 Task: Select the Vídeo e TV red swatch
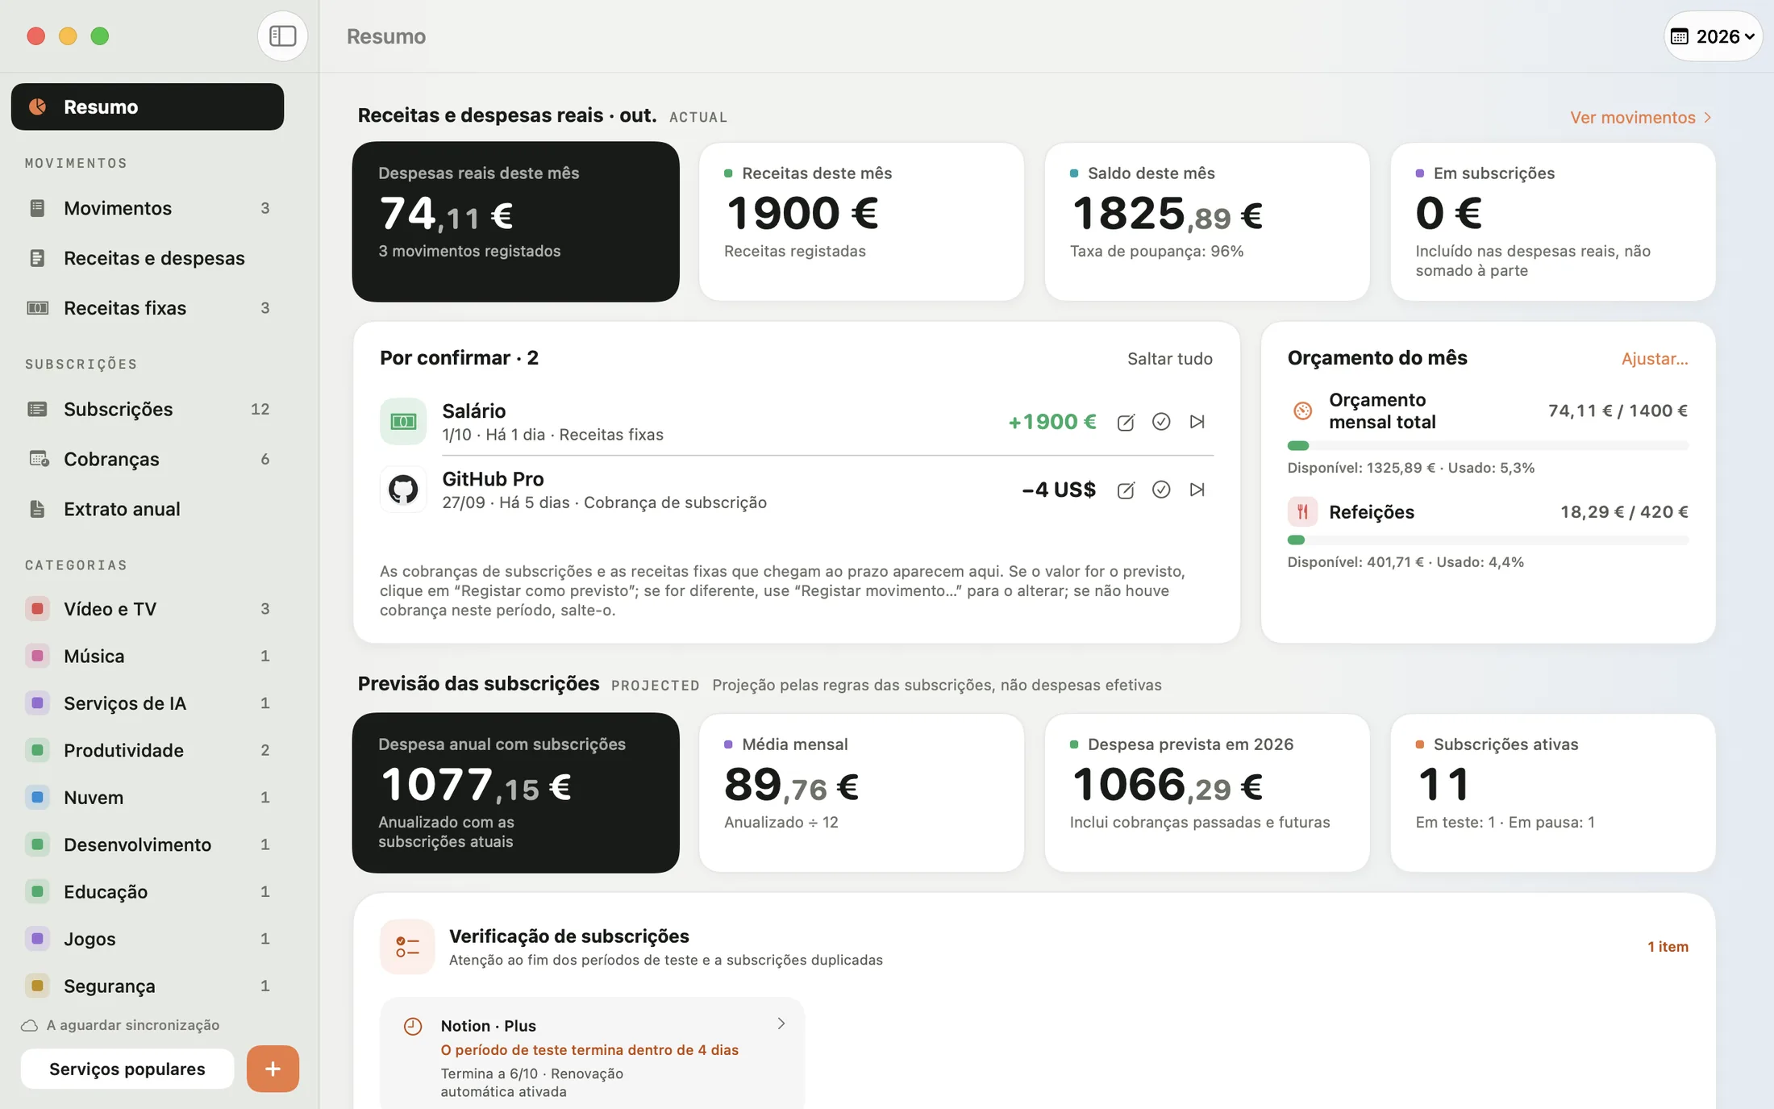pyautogui.click(x=37, y=609)
